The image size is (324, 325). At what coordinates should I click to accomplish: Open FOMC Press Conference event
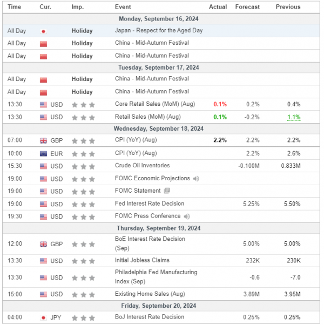coord(147,216)
